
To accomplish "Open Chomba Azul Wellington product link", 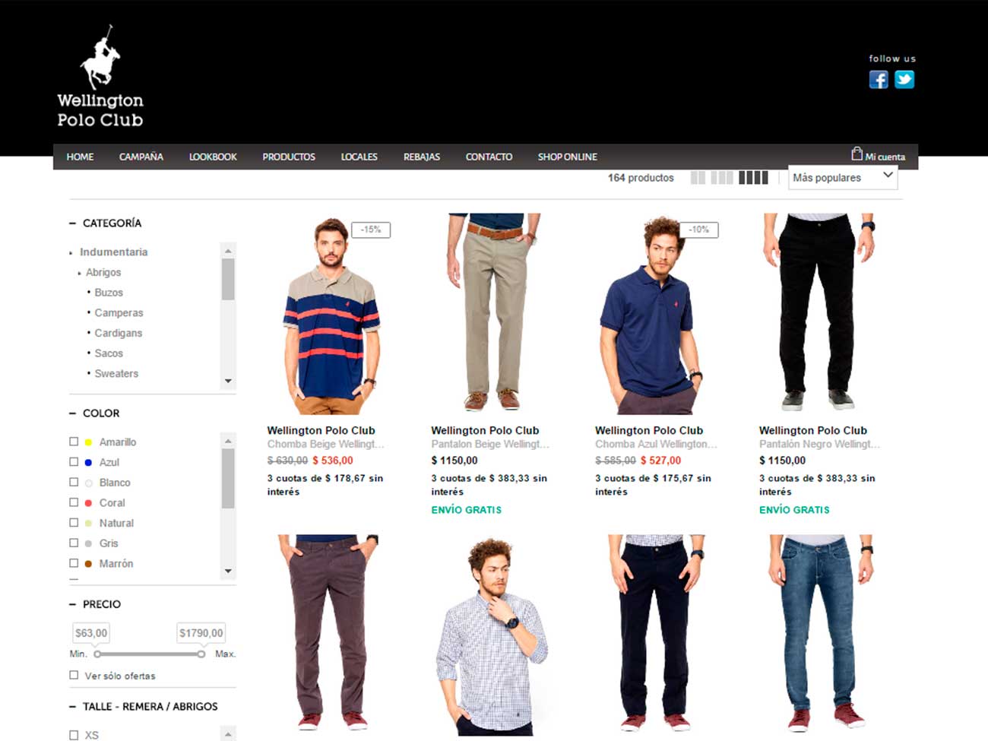I will (x=655, y=444).
